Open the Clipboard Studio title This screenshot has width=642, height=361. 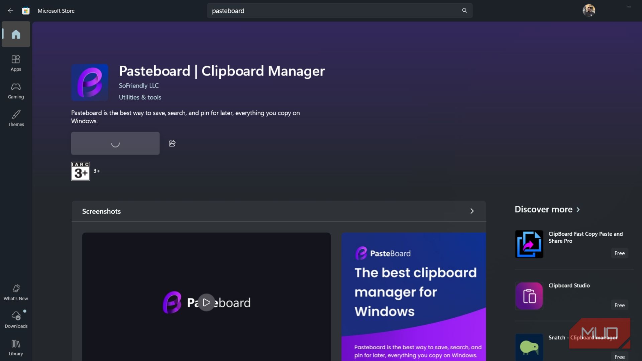[x=569, y=285]
